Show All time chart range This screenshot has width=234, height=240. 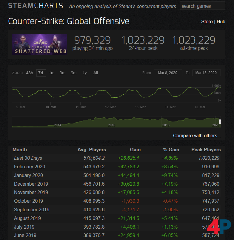[96, 73]
